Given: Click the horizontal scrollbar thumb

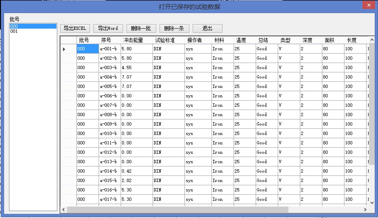Looking at the screenshot, I should (178, 209).
